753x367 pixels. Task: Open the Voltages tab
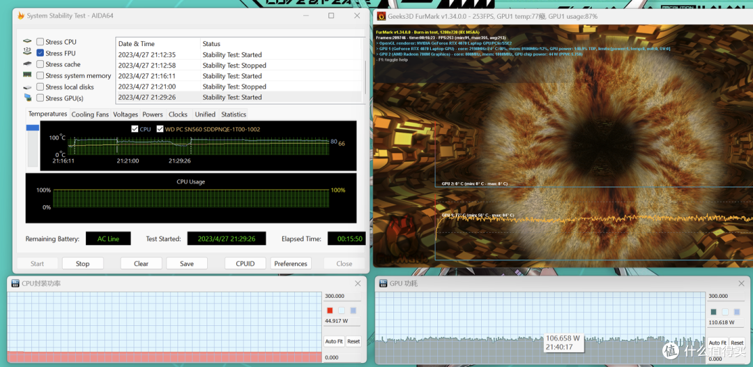coord(125,114)
